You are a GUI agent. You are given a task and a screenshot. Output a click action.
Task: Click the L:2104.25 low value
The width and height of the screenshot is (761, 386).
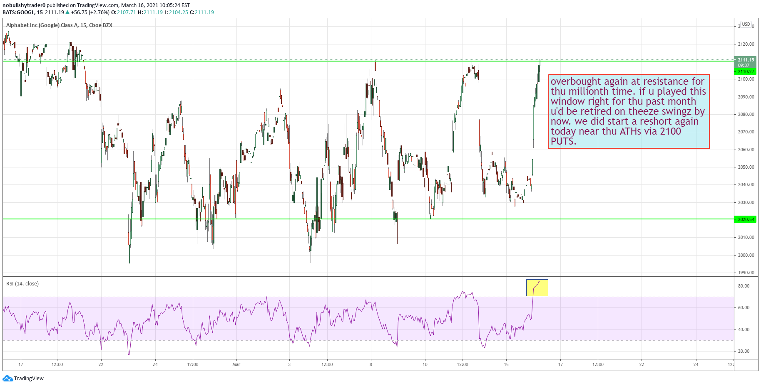click(176, 12)
